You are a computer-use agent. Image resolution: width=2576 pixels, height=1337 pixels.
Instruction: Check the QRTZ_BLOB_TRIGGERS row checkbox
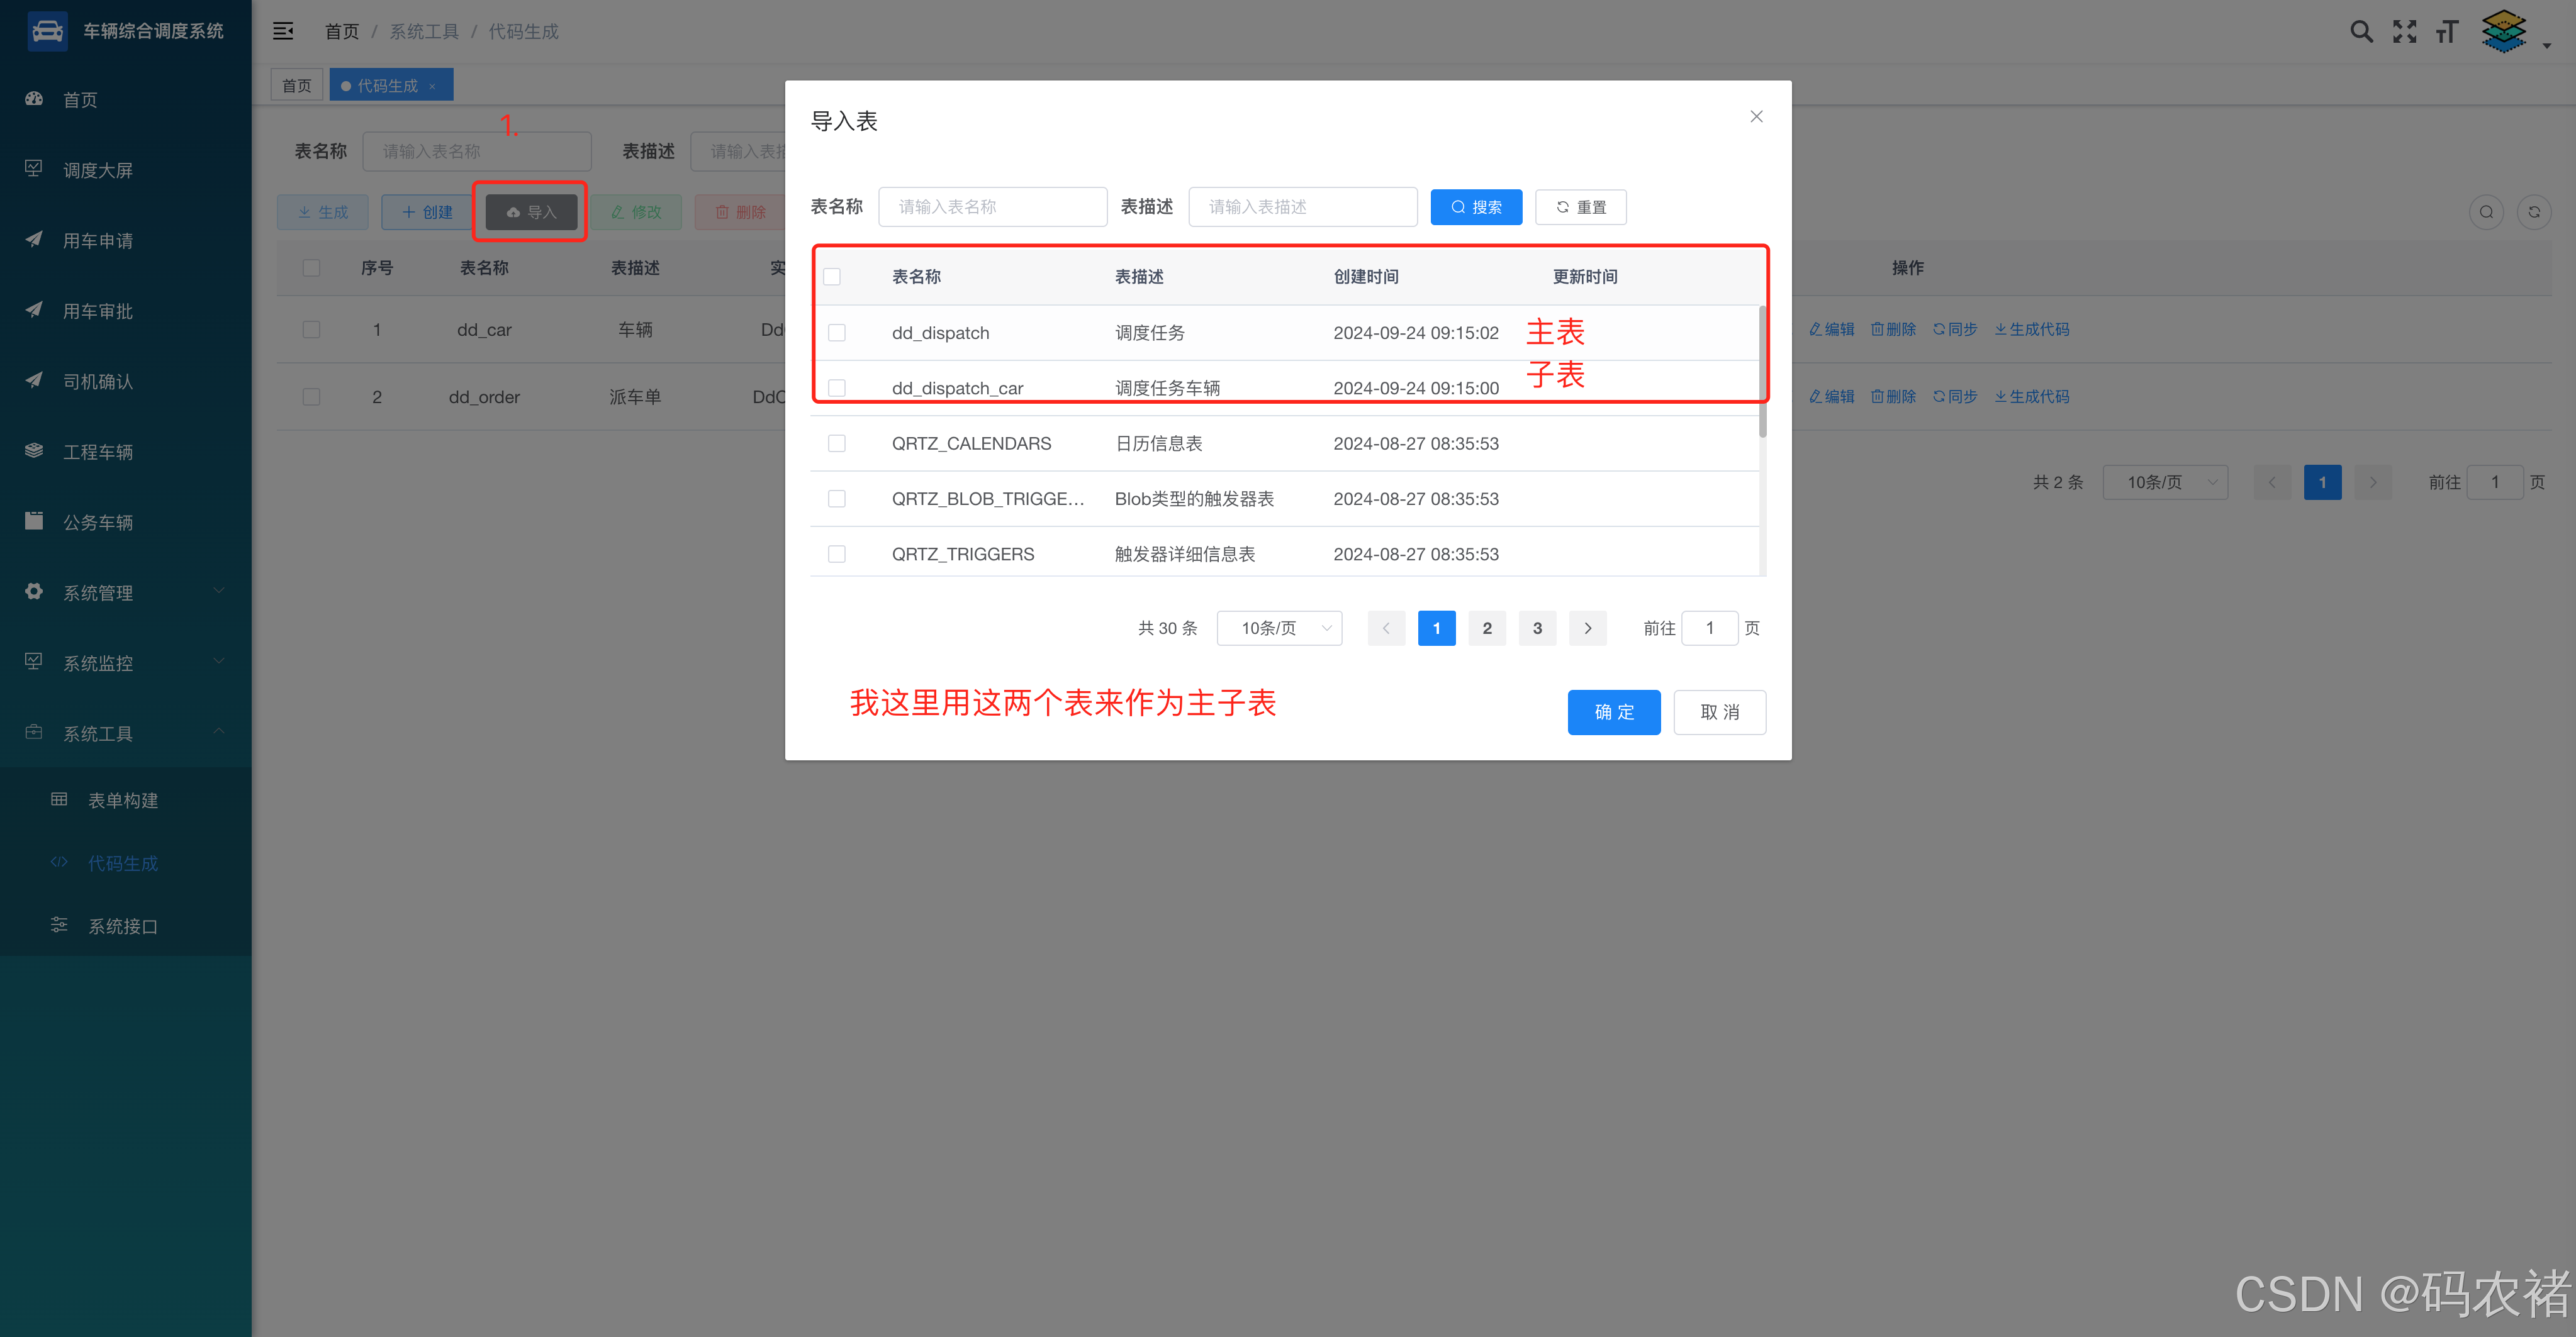point(837,499)
